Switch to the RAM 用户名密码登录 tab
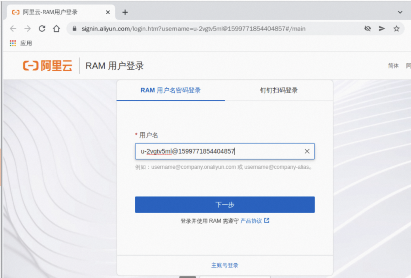411x278 pixels. point(170,90)
